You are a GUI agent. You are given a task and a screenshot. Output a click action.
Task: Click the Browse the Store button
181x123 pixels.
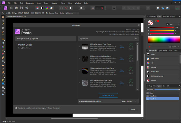(x=108, y=95)
